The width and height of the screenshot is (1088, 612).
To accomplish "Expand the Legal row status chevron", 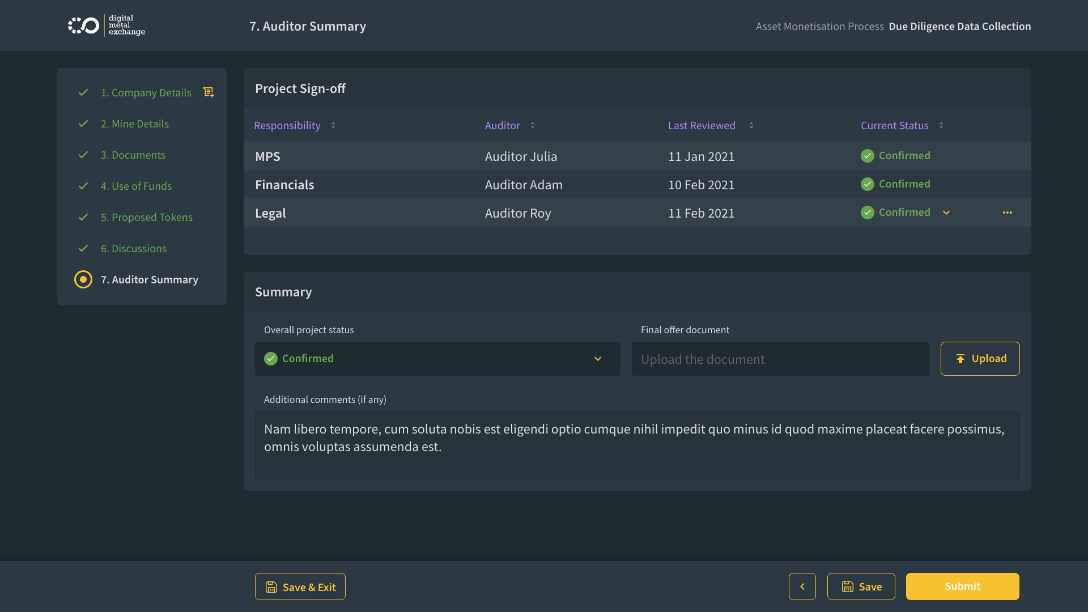I will coord(946,212).
